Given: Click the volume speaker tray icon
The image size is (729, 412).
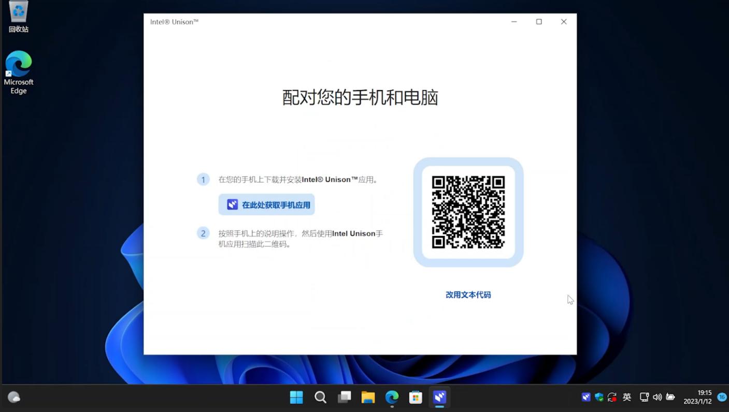Looking at the screenshot, I should (x=657, y=397).
